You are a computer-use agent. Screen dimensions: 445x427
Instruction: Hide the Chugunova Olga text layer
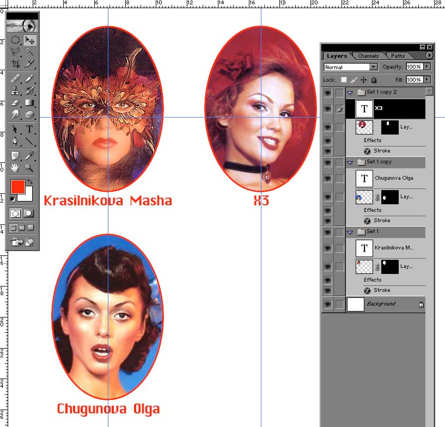(327, 179)
